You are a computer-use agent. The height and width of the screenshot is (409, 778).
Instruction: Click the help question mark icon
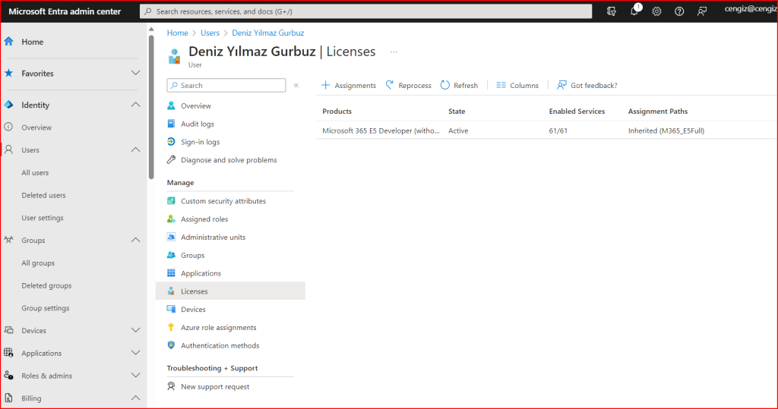click(679, 11)
